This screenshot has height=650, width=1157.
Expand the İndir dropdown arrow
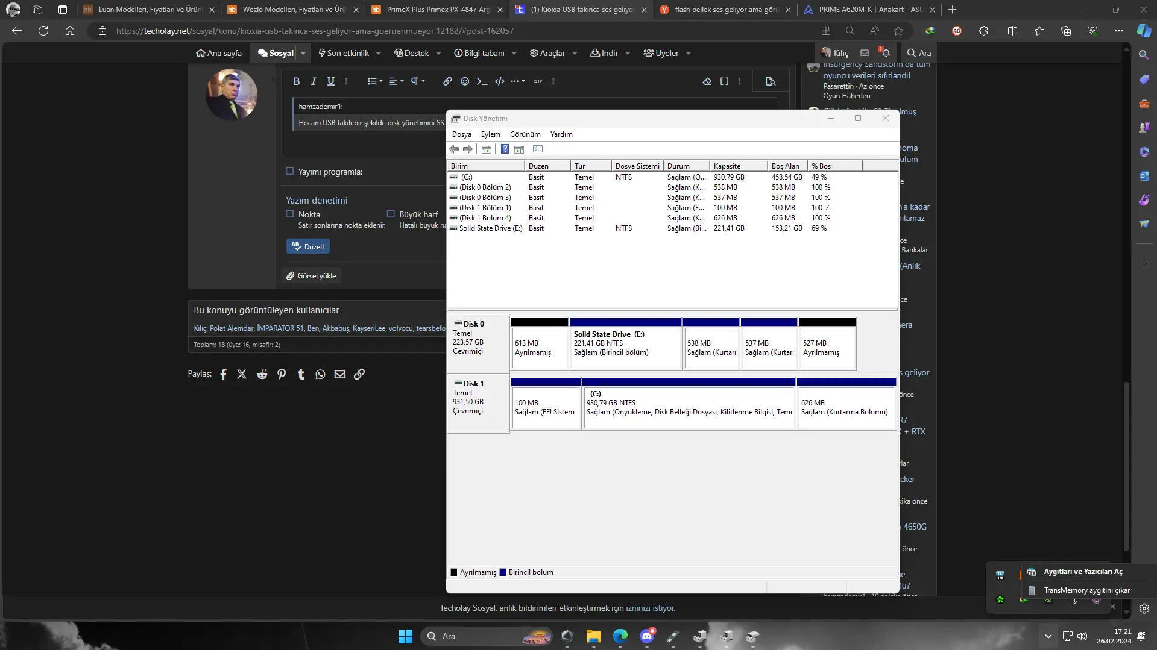(628, 53)
